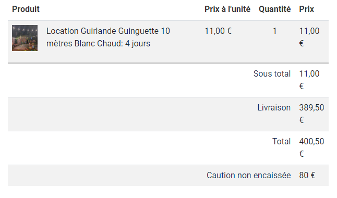Click the Livraison row background

click(168, 114)
